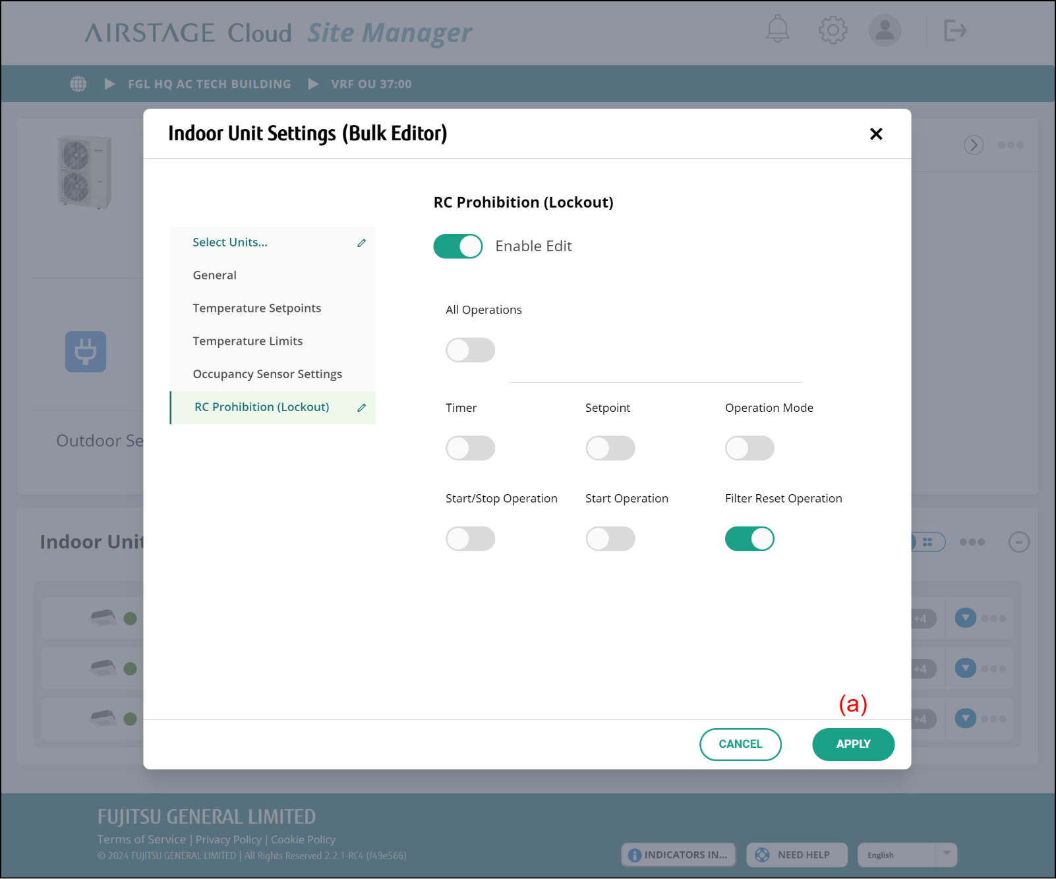Click the user profile avatar icon
The image size is (1056, 879).
[x=884, y=30]
